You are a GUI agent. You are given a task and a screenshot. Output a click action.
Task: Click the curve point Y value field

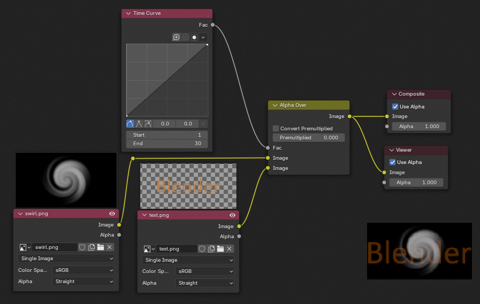tap(188, 124)
